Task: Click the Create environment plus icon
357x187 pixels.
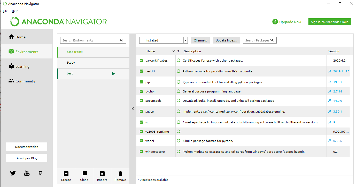Action: (66, 174)
